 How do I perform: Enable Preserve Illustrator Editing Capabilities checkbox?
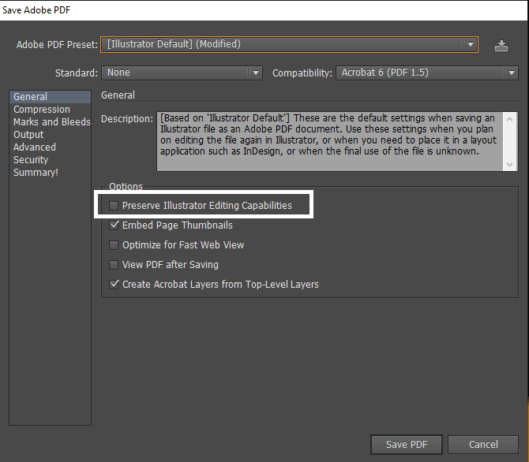pos(114,206)
